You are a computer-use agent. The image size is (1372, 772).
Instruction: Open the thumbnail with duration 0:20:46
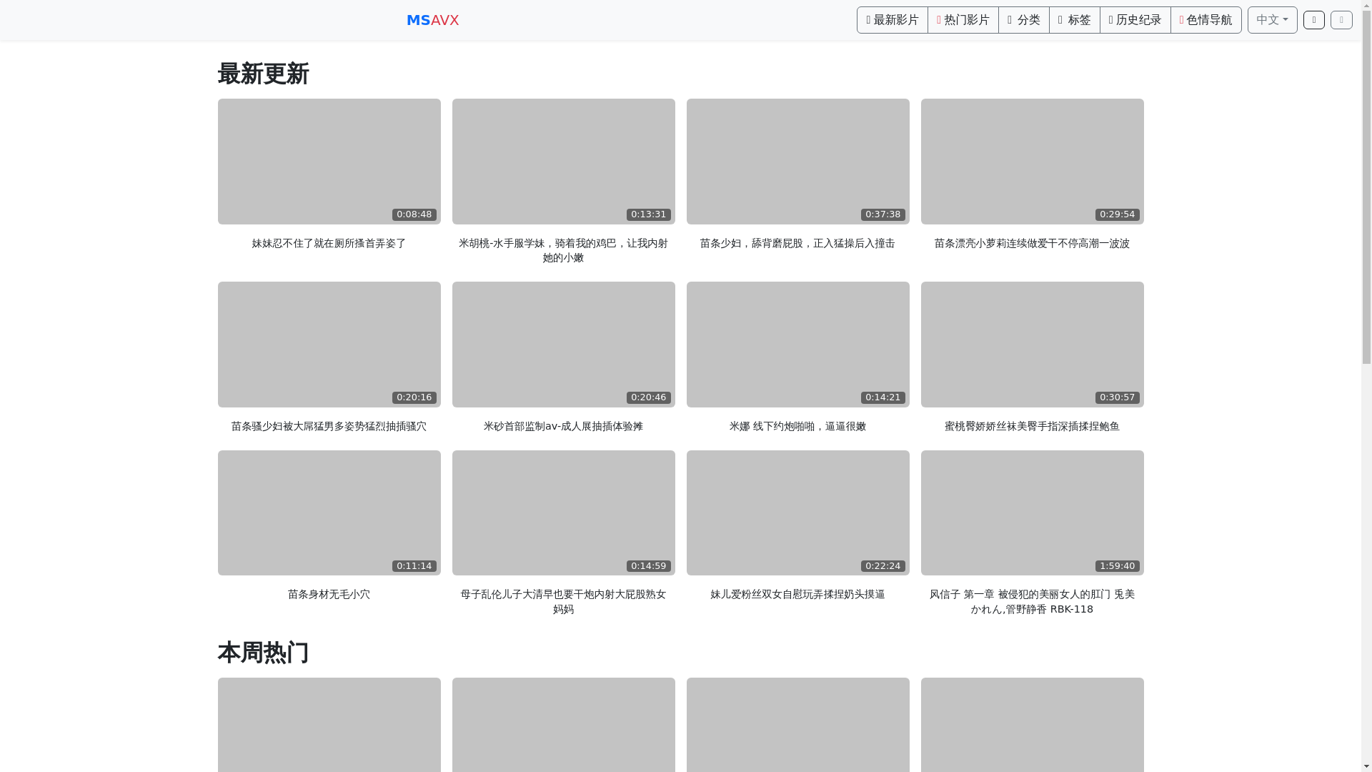(x=563, y=345)
